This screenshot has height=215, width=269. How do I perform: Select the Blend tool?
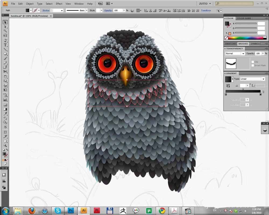pyautogui.click(x=5, y=118)
